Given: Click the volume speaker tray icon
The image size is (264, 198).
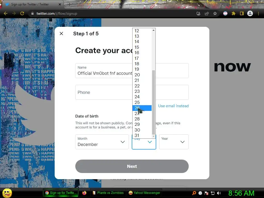Looking at the screenshot, I should click(x=219, y=193).
